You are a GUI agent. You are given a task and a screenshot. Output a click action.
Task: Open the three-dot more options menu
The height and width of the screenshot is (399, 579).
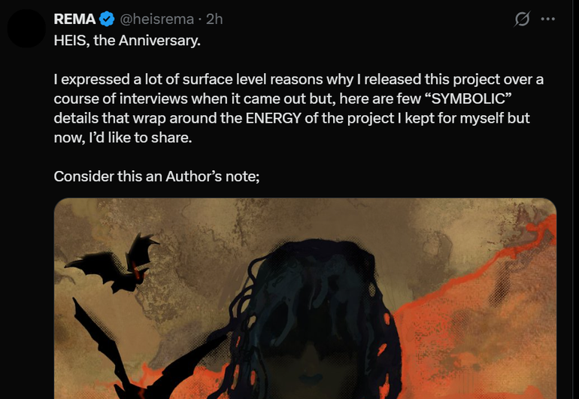tap(547, 19)
